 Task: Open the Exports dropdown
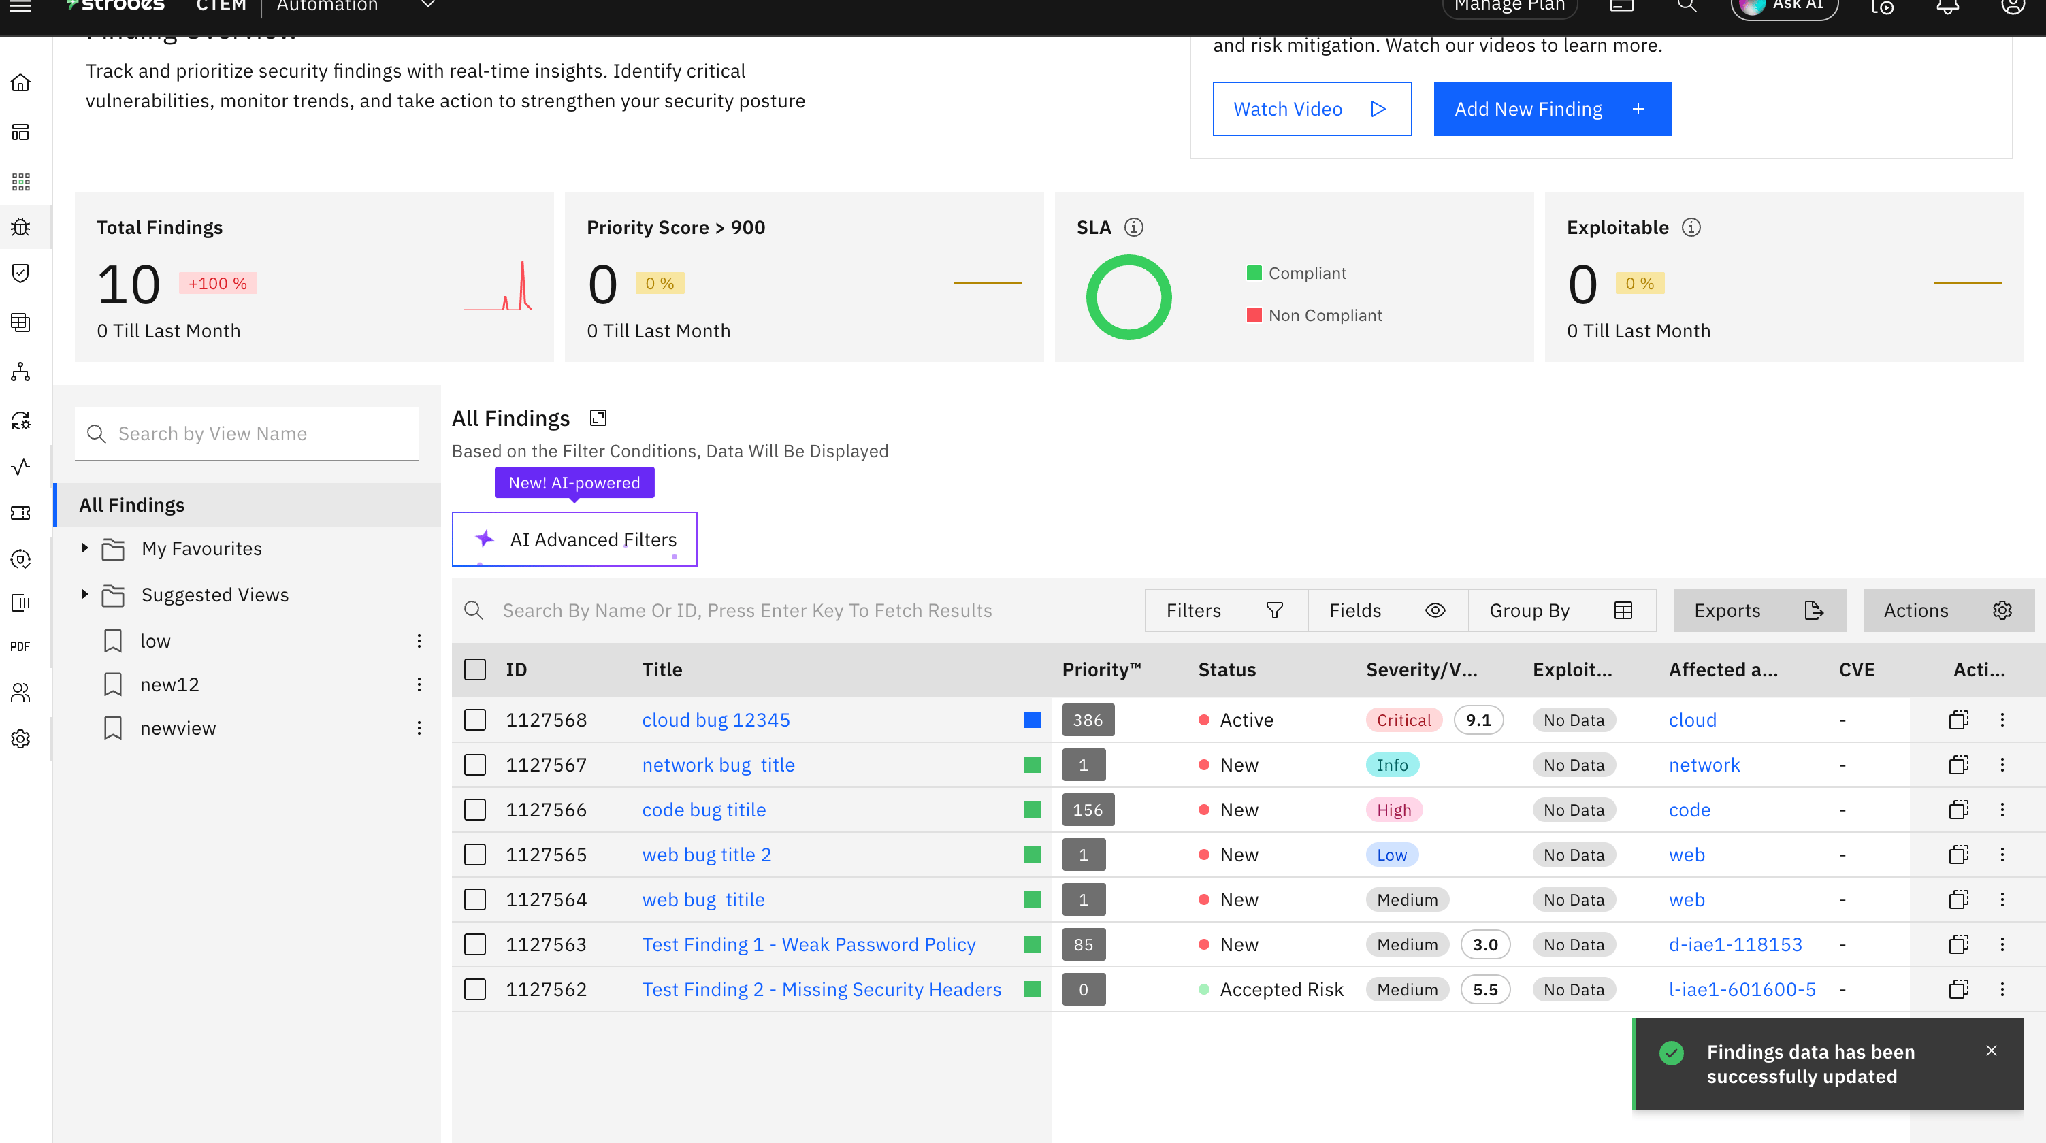tap(1759, 610)
